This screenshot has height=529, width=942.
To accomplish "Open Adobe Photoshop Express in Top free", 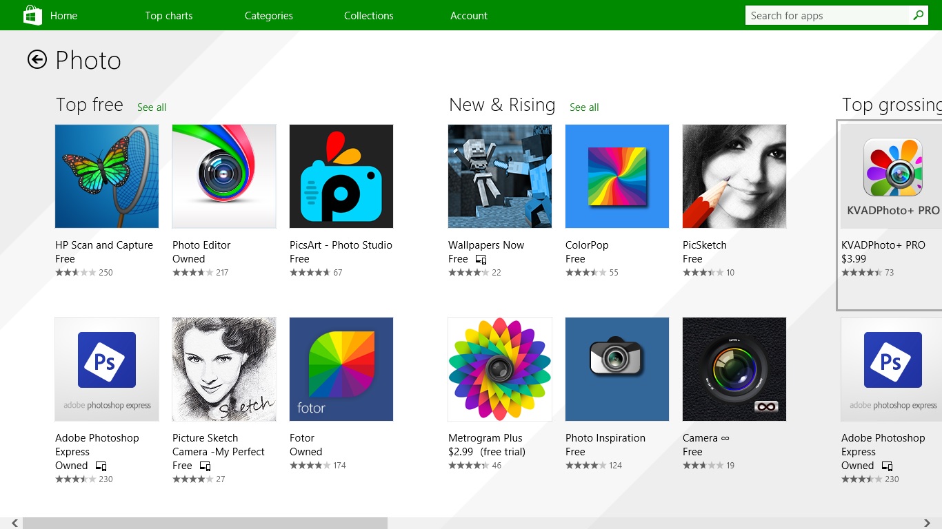I will 107,369.
